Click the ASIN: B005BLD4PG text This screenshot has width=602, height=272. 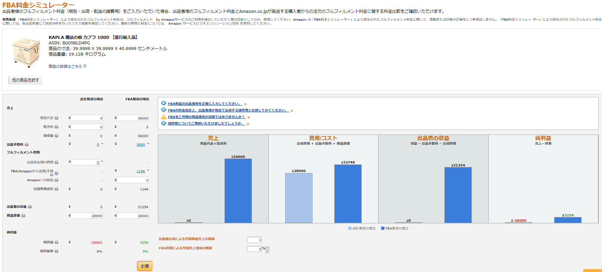click(x=69, y=43)
